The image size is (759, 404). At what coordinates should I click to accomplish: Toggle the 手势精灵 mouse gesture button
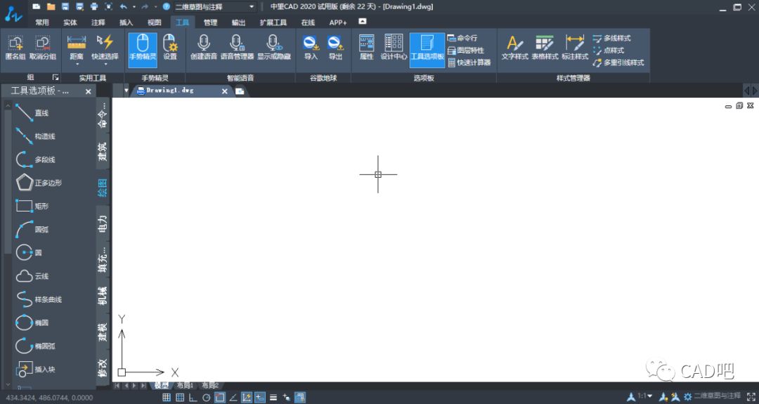pos(142,49)
